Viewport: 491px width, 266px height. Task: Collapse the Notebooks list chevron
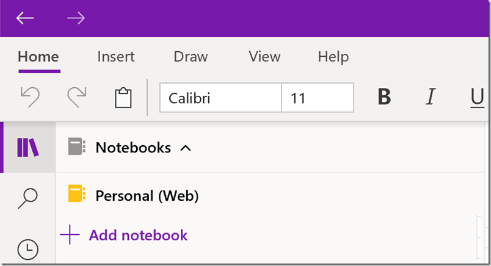click(186, 148)
